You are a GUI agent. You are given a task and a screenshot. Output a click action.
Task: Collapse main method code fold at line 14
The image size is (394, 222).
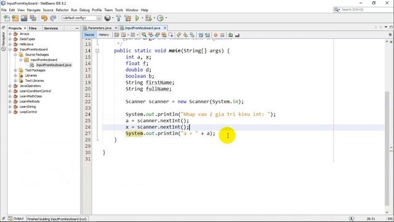[x=97, y=51]
